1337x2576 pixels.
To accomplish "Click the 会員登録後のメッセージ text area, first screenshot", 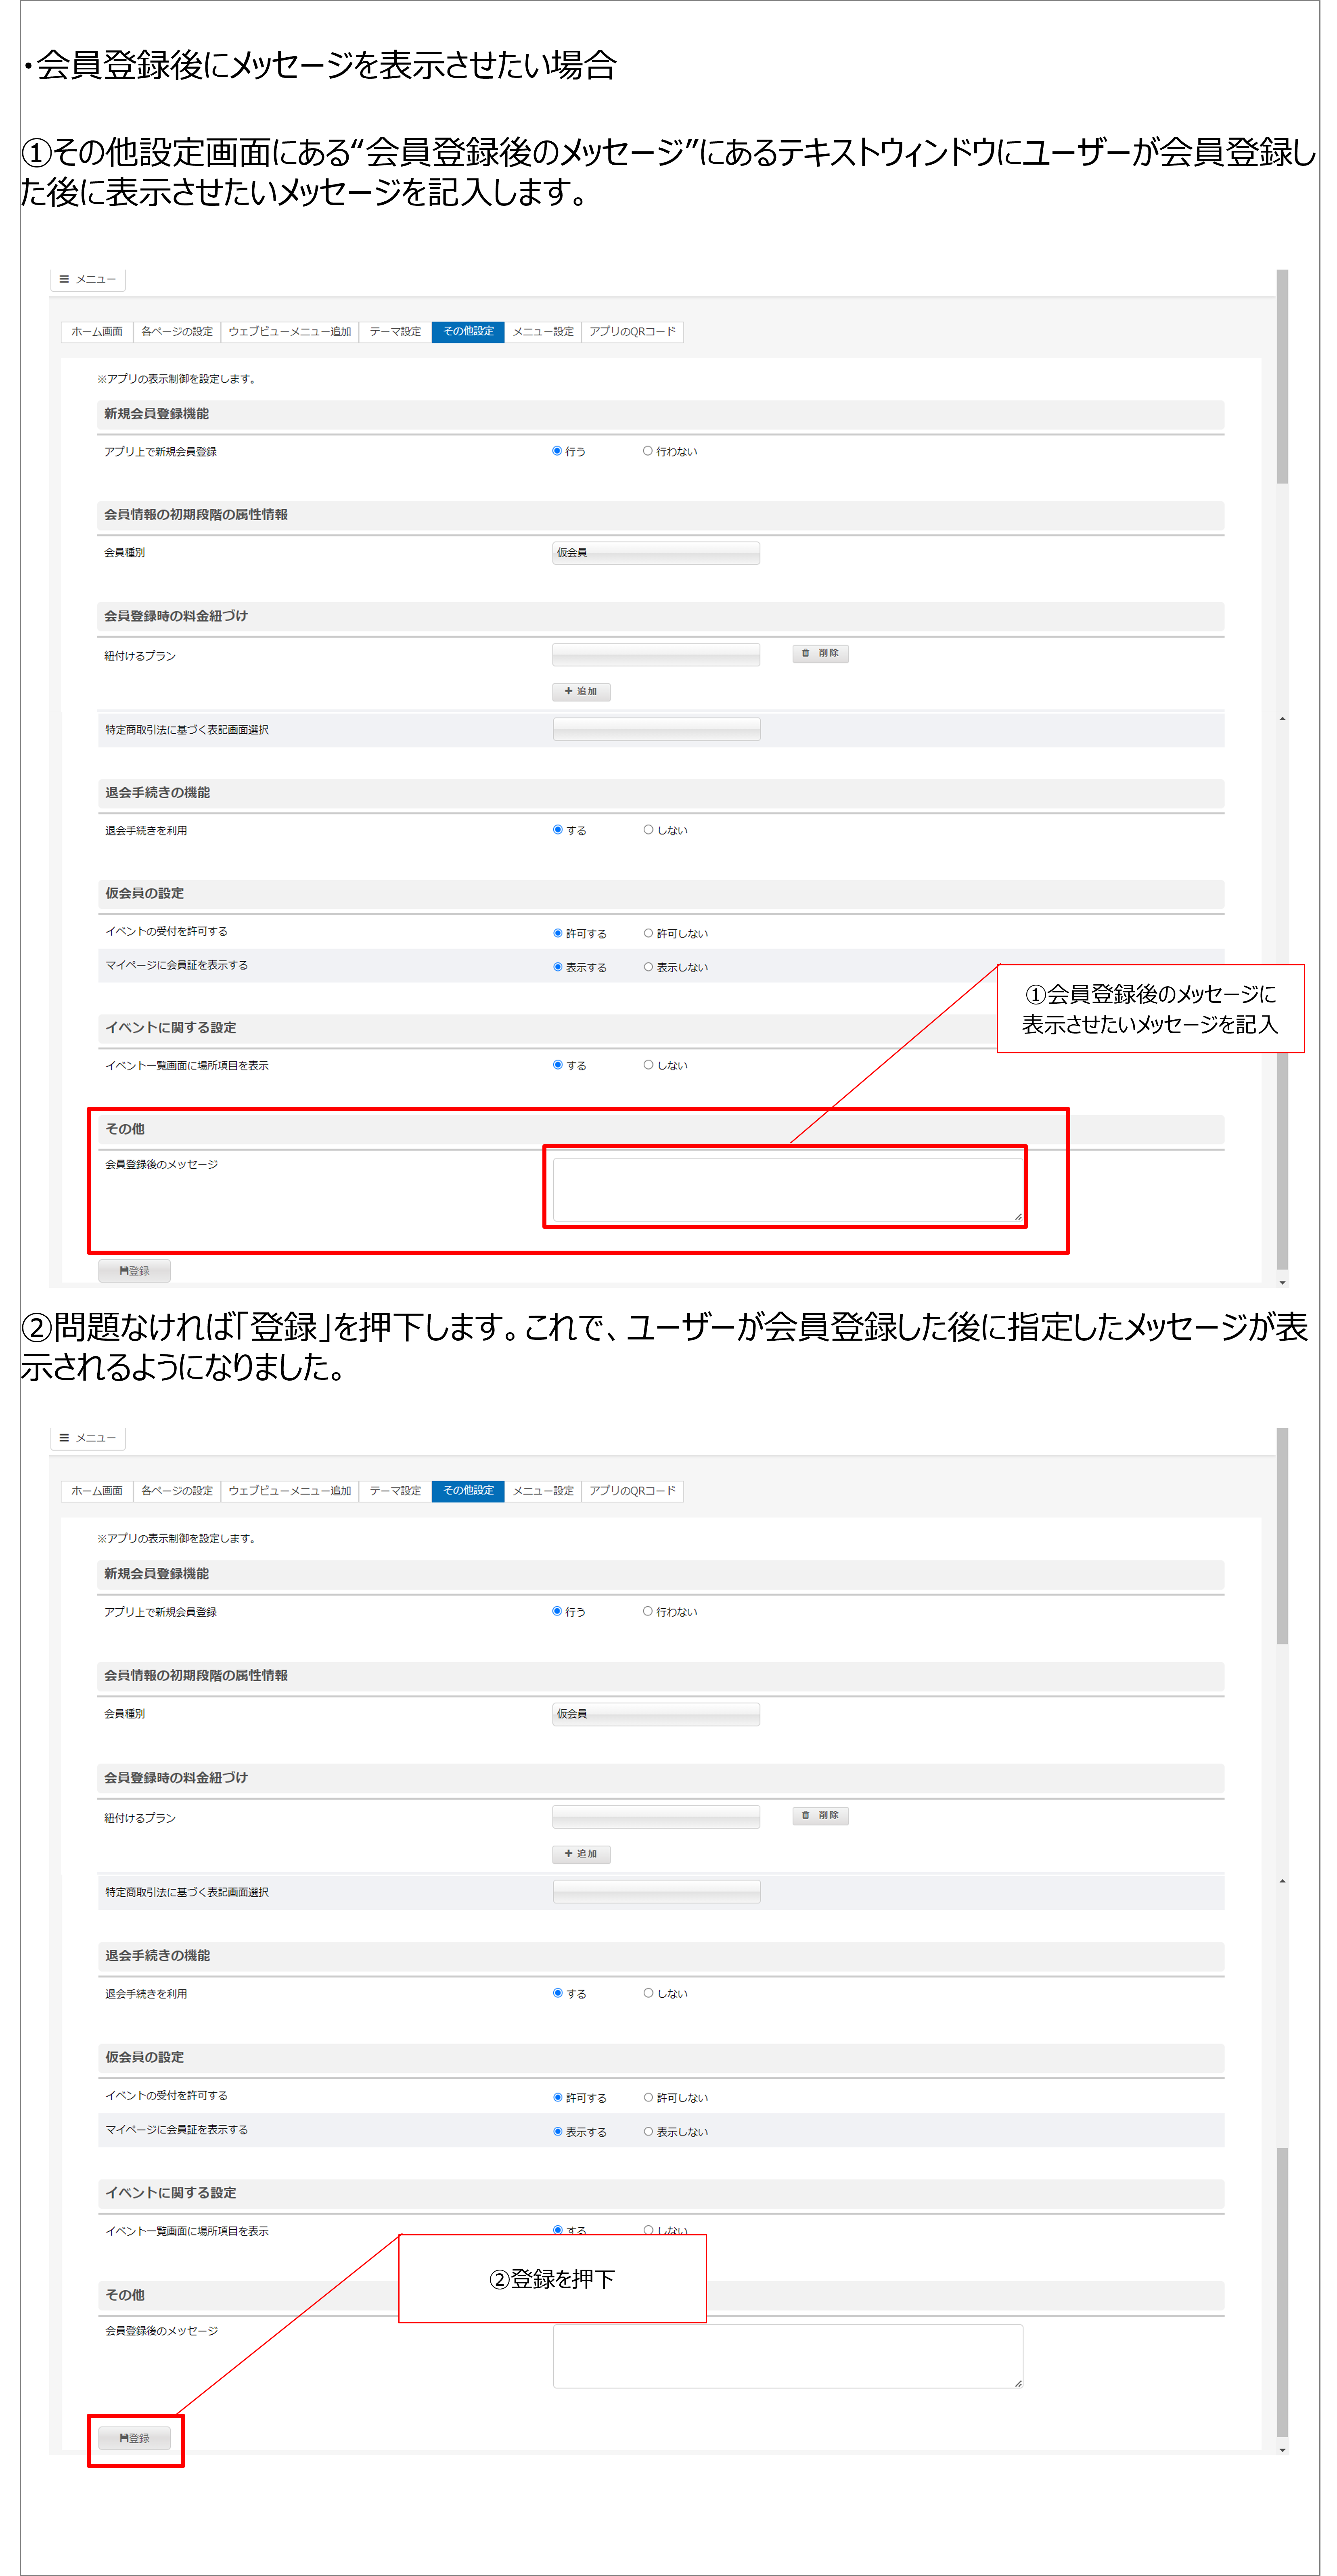I will point(788,1189).
